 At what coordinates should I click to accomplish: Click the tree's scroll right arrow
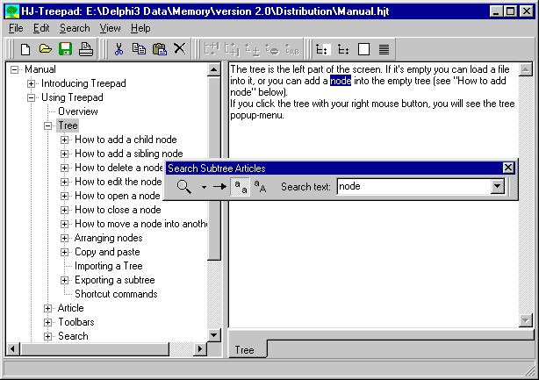(x=200, y=349)
